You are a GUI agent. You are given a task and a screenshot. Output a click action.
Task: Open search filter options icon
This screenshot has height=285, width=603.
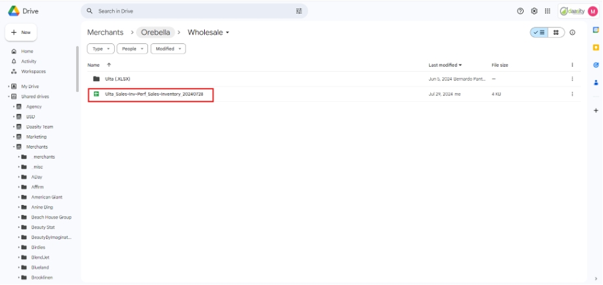[x=299, y=11]
